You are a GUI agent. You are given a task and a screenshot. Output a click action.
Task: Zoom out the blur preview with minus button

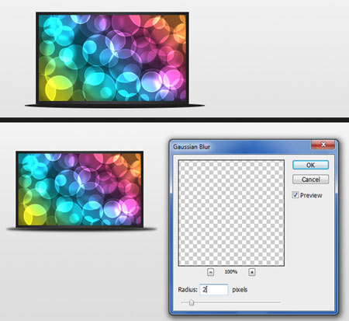point(210,272)
